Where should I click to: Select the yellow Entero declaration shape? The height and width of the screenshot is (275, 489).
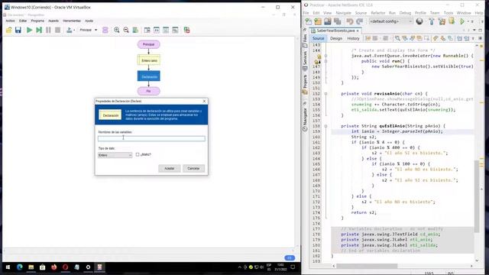149,60
